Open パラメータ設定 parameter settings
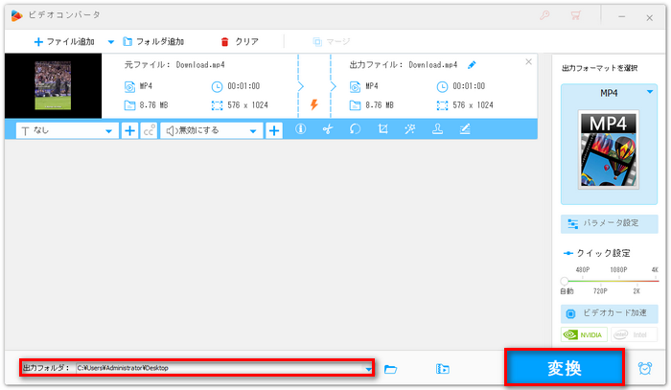The width and height of the screenshot is (671, 390). point(609,223)
